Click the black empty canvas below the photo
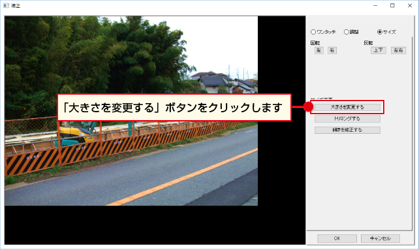Screen dimensions: 419x250 pos(155,225)
